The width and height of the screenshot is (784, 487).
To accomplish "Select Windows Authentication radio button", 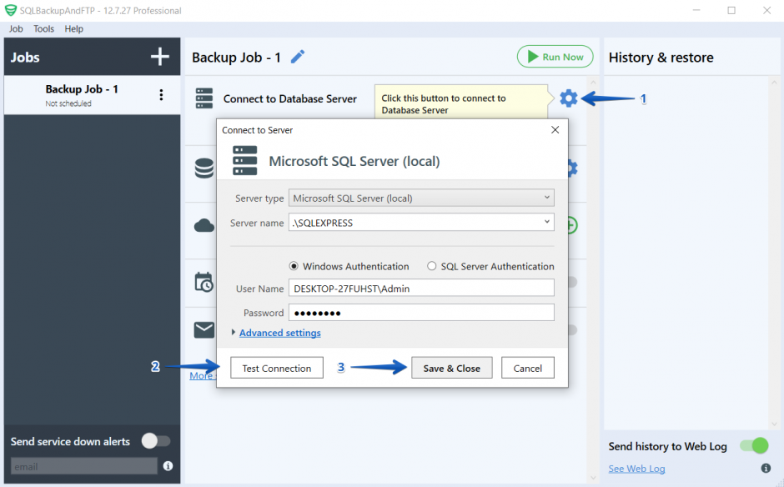I will click(294, 267).
